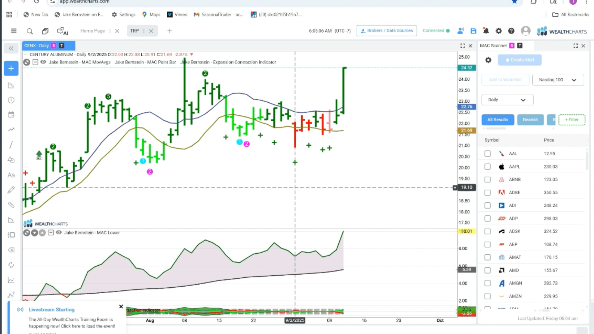Select the All Results filter tab
594x334 pixels.
[x=498, y=120]
